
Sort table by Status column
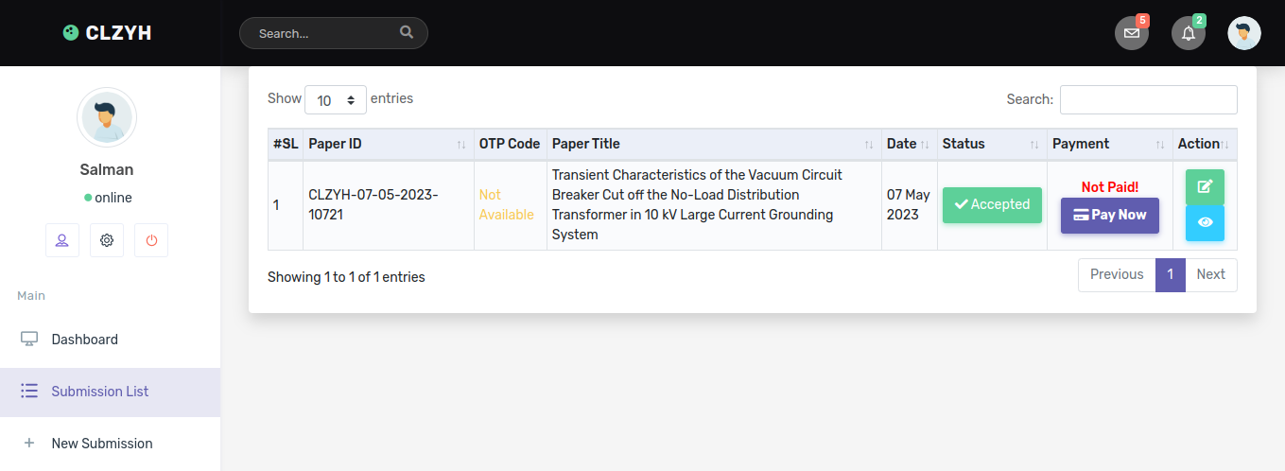(x=992, y=144)
